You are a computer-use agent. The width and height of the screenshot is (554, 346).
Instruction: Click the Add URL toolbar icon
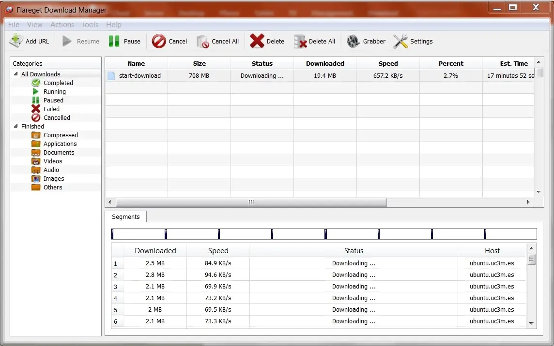coord(16,41)
